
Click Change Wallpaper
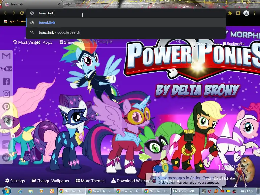point(50,181)
